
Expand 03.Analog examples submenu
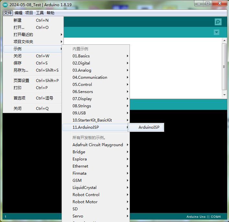pyautogui.click(x=96, y=70)
